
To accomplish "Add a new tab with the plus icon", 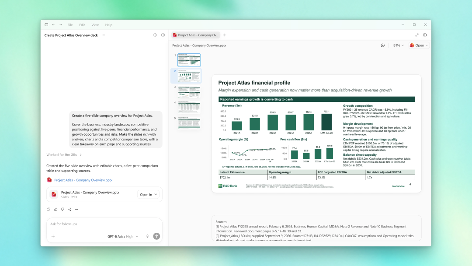I will [225, 35].
